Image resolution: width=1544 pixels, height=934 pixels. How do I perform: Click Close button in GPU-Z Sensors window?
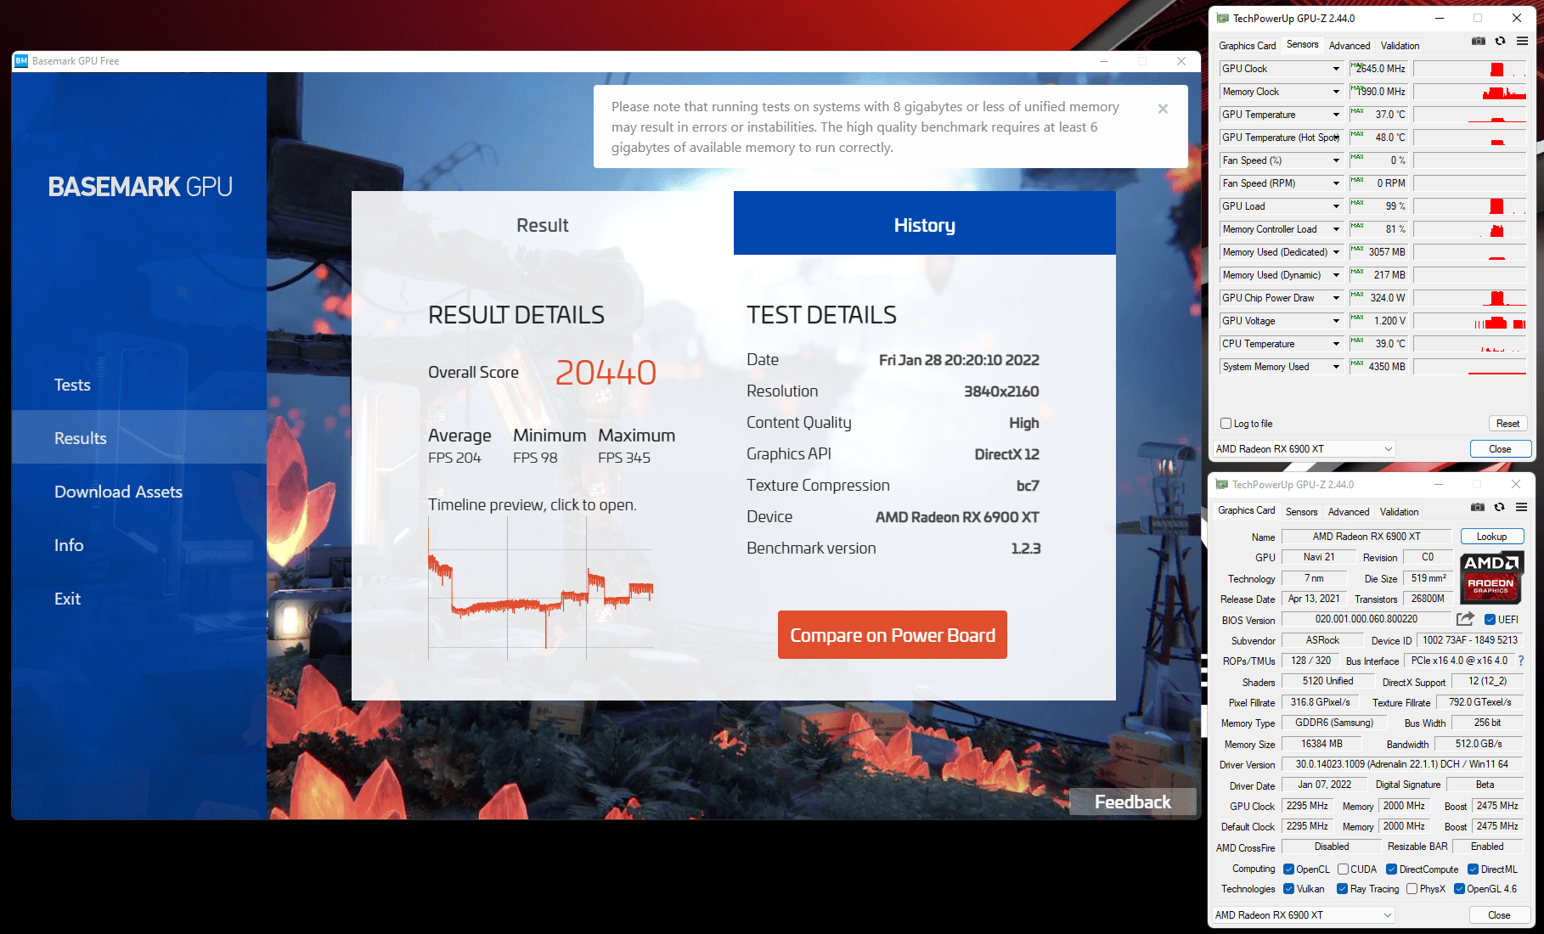[1500, 449]
